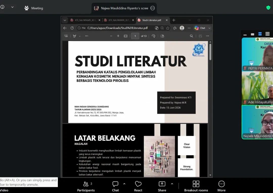This screenshot has width=273, height=193.
Task: Open PDF toolbar more options right
Action: click(207, 36)
